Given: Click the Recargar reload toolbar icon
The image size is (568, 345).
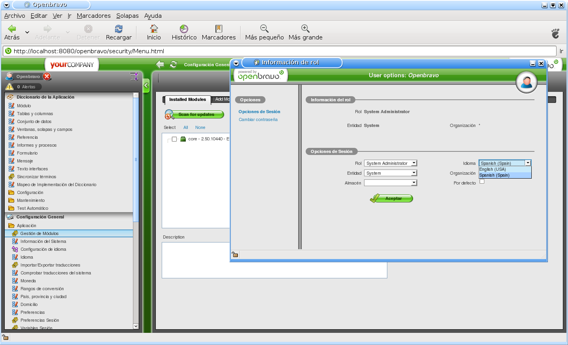Looking at the screenshot, I should pyautogui.click(x=118, y=29).
